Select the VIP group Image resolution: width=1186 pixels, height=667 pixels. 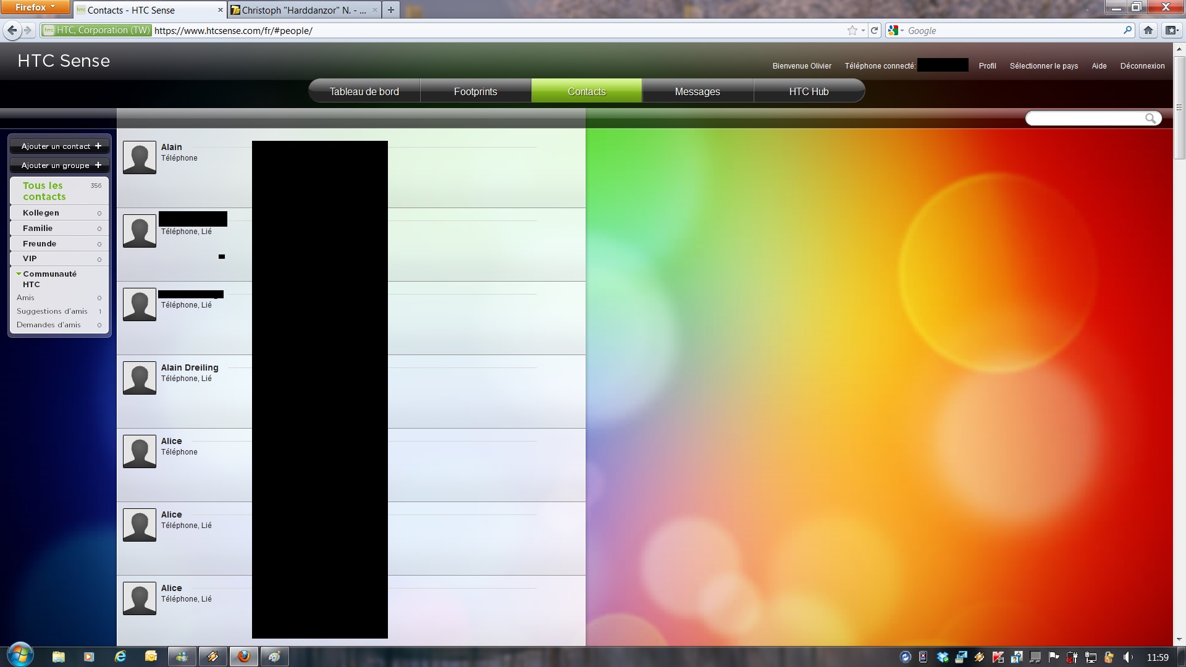click(59, 258)
